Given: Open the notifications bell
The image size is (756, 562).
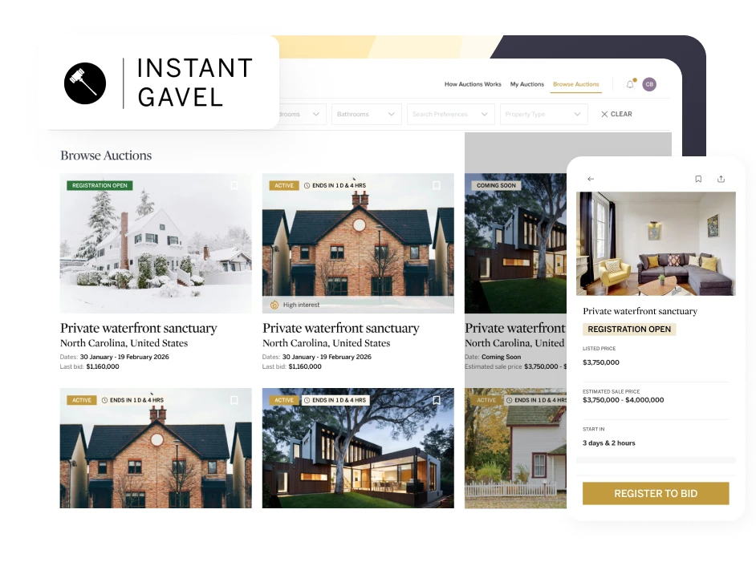Looking at the screenshot, I should click(x=630, y=84).
